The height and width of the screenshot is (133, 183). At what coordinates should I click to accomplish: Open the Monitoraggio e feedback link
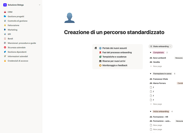point(115,65)
